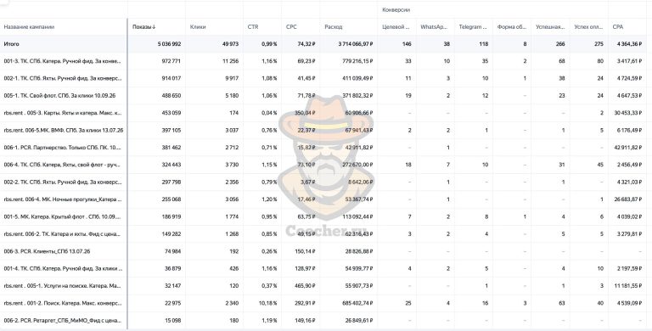The height and width of the screenshot is (331, 652).
Task: Click CPA cell 6 176,49 ₽
Action: 631,131
